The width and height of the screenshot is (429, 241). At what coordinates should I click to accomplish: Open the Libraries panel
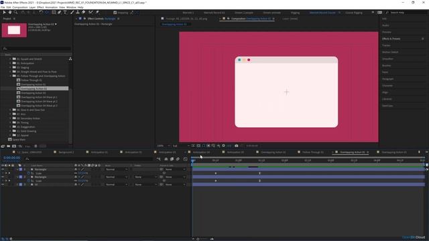[387, 99]
